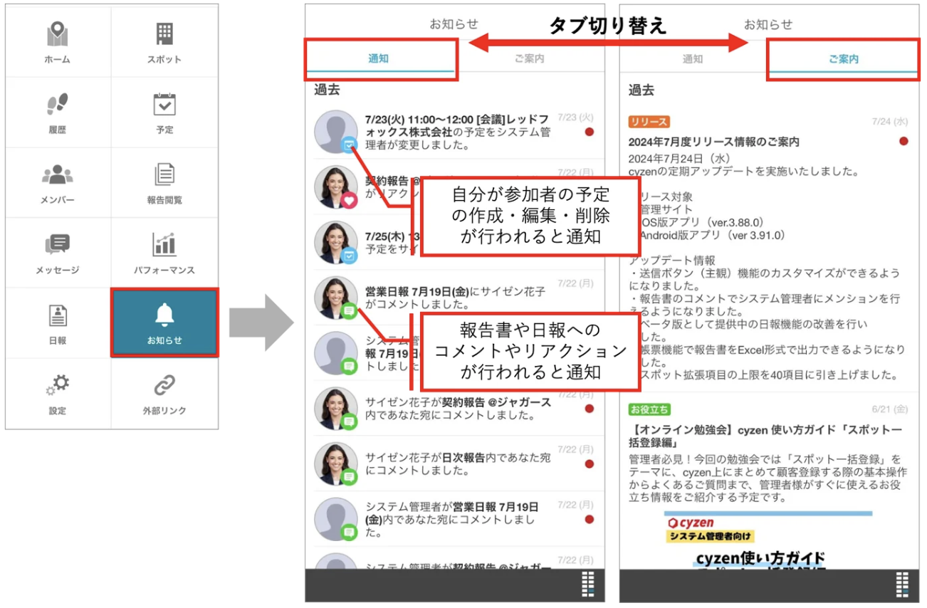927x608 pixels.
Task: Switch to the 通知 tab in the right phone screen
Action: click(x=693, y=59)
